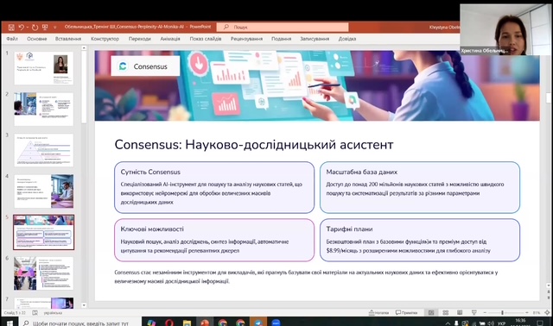
Task: Adjust the zoom slider handle
Action: point(502,312)
